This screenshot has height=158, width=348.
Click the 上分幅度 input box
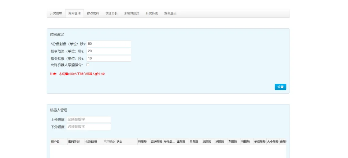pos(88,119)
